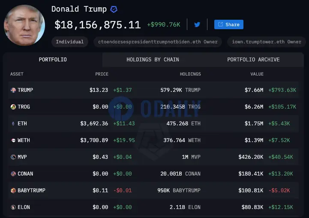This screenshot has width=309, height=218.
Task: Click the blue Share button
Action: [x=229, y=24]
